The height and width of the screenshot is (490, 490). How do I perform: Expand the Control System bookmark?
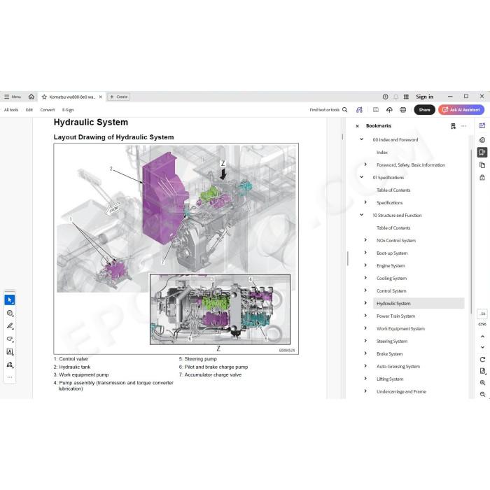(365, 290)
